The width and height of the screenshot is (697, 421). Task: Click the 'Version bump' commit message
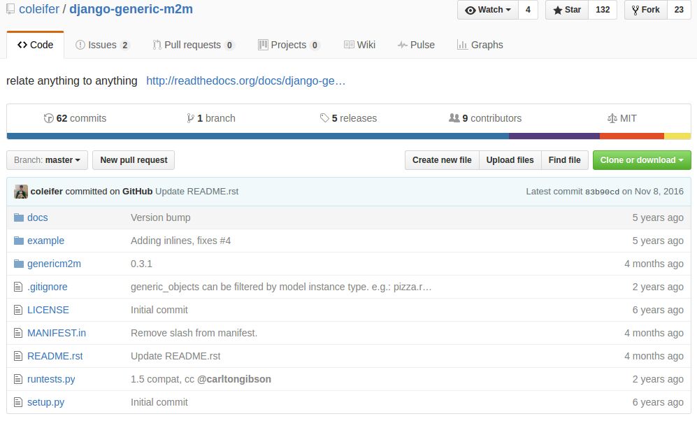(x=161, y=217)
